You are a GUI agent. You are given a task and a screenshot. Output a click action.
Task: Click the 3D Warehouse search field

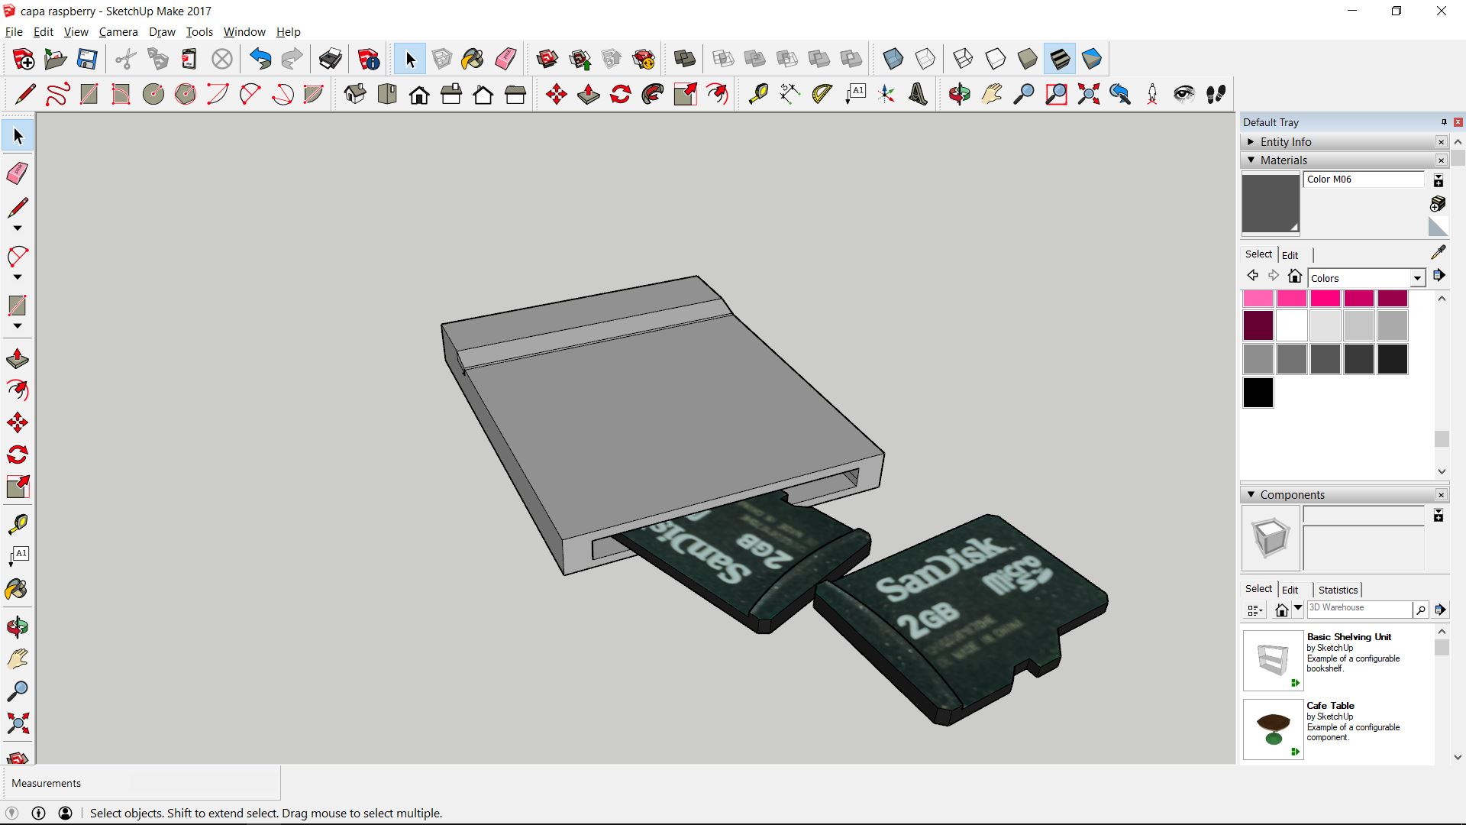1359,608
